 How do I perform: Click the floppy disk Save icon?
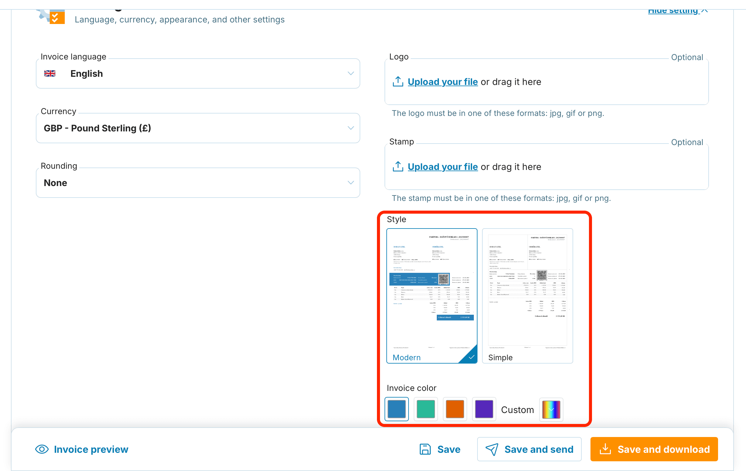pos(425,449)
